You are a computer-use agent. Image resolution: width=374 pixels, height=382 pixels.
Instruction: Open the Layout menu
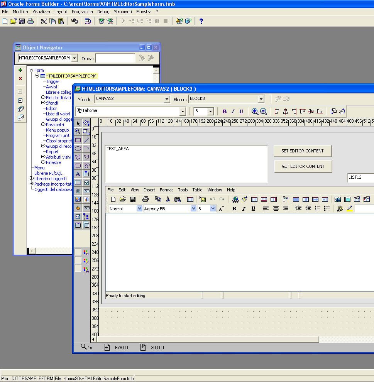click(x=61, y=12)
